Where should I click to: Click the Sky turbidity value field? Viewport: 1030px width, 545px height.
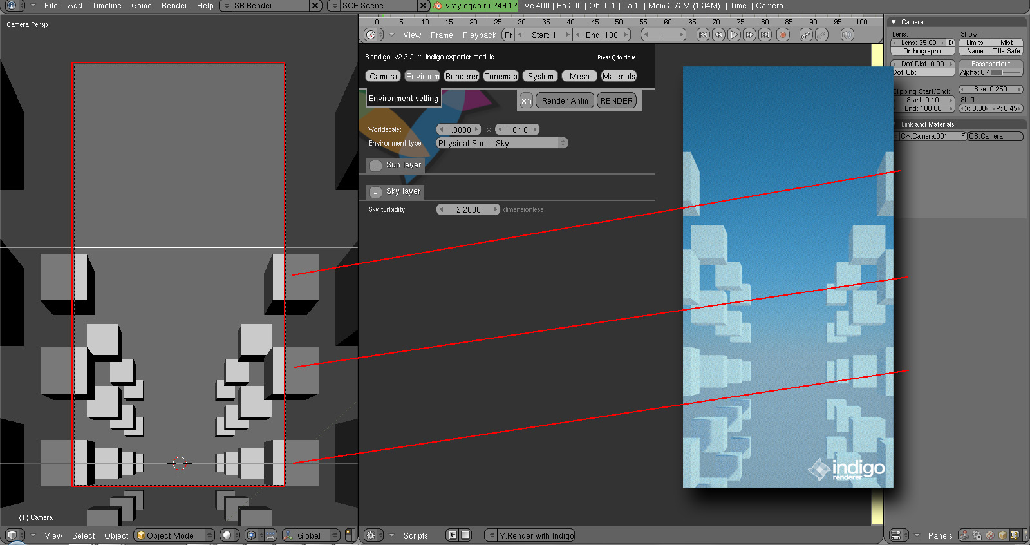[x=468, y=209]
